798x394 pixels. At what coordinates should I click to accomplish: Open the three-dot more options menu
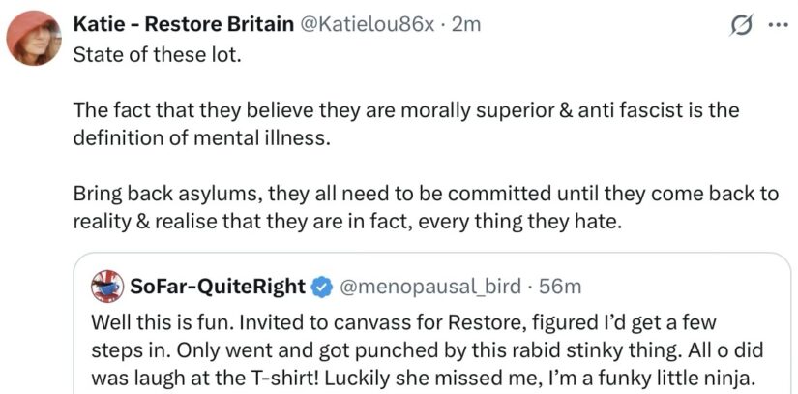tap(778, 26)
